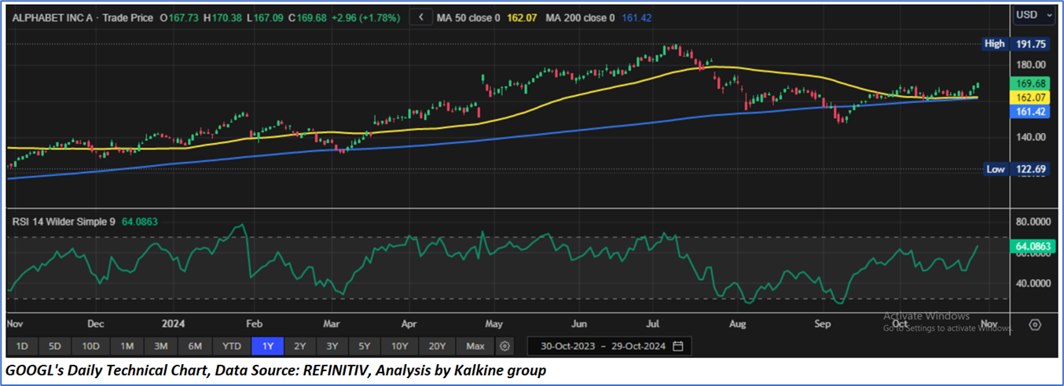Select the 10D time range
1064x386 pixels.
(90, 346)
